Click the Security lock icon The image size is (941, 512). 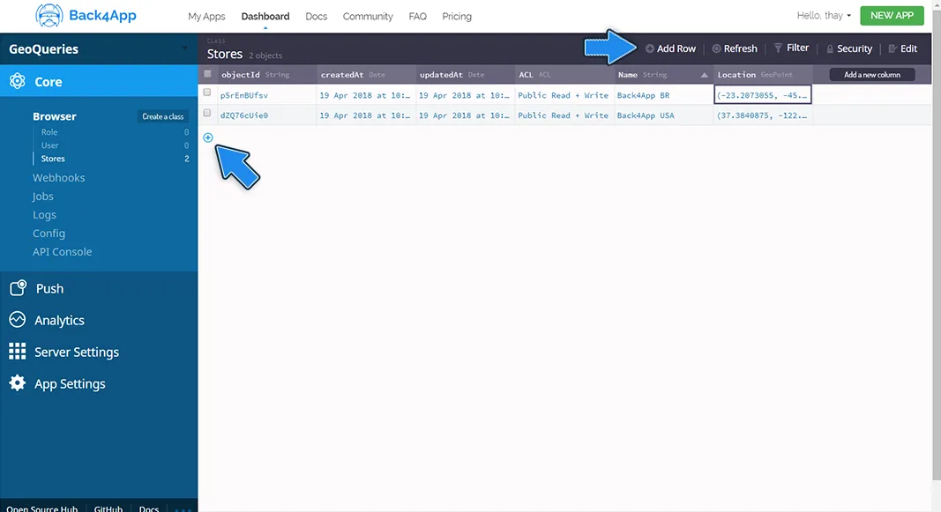pos(830,48)
